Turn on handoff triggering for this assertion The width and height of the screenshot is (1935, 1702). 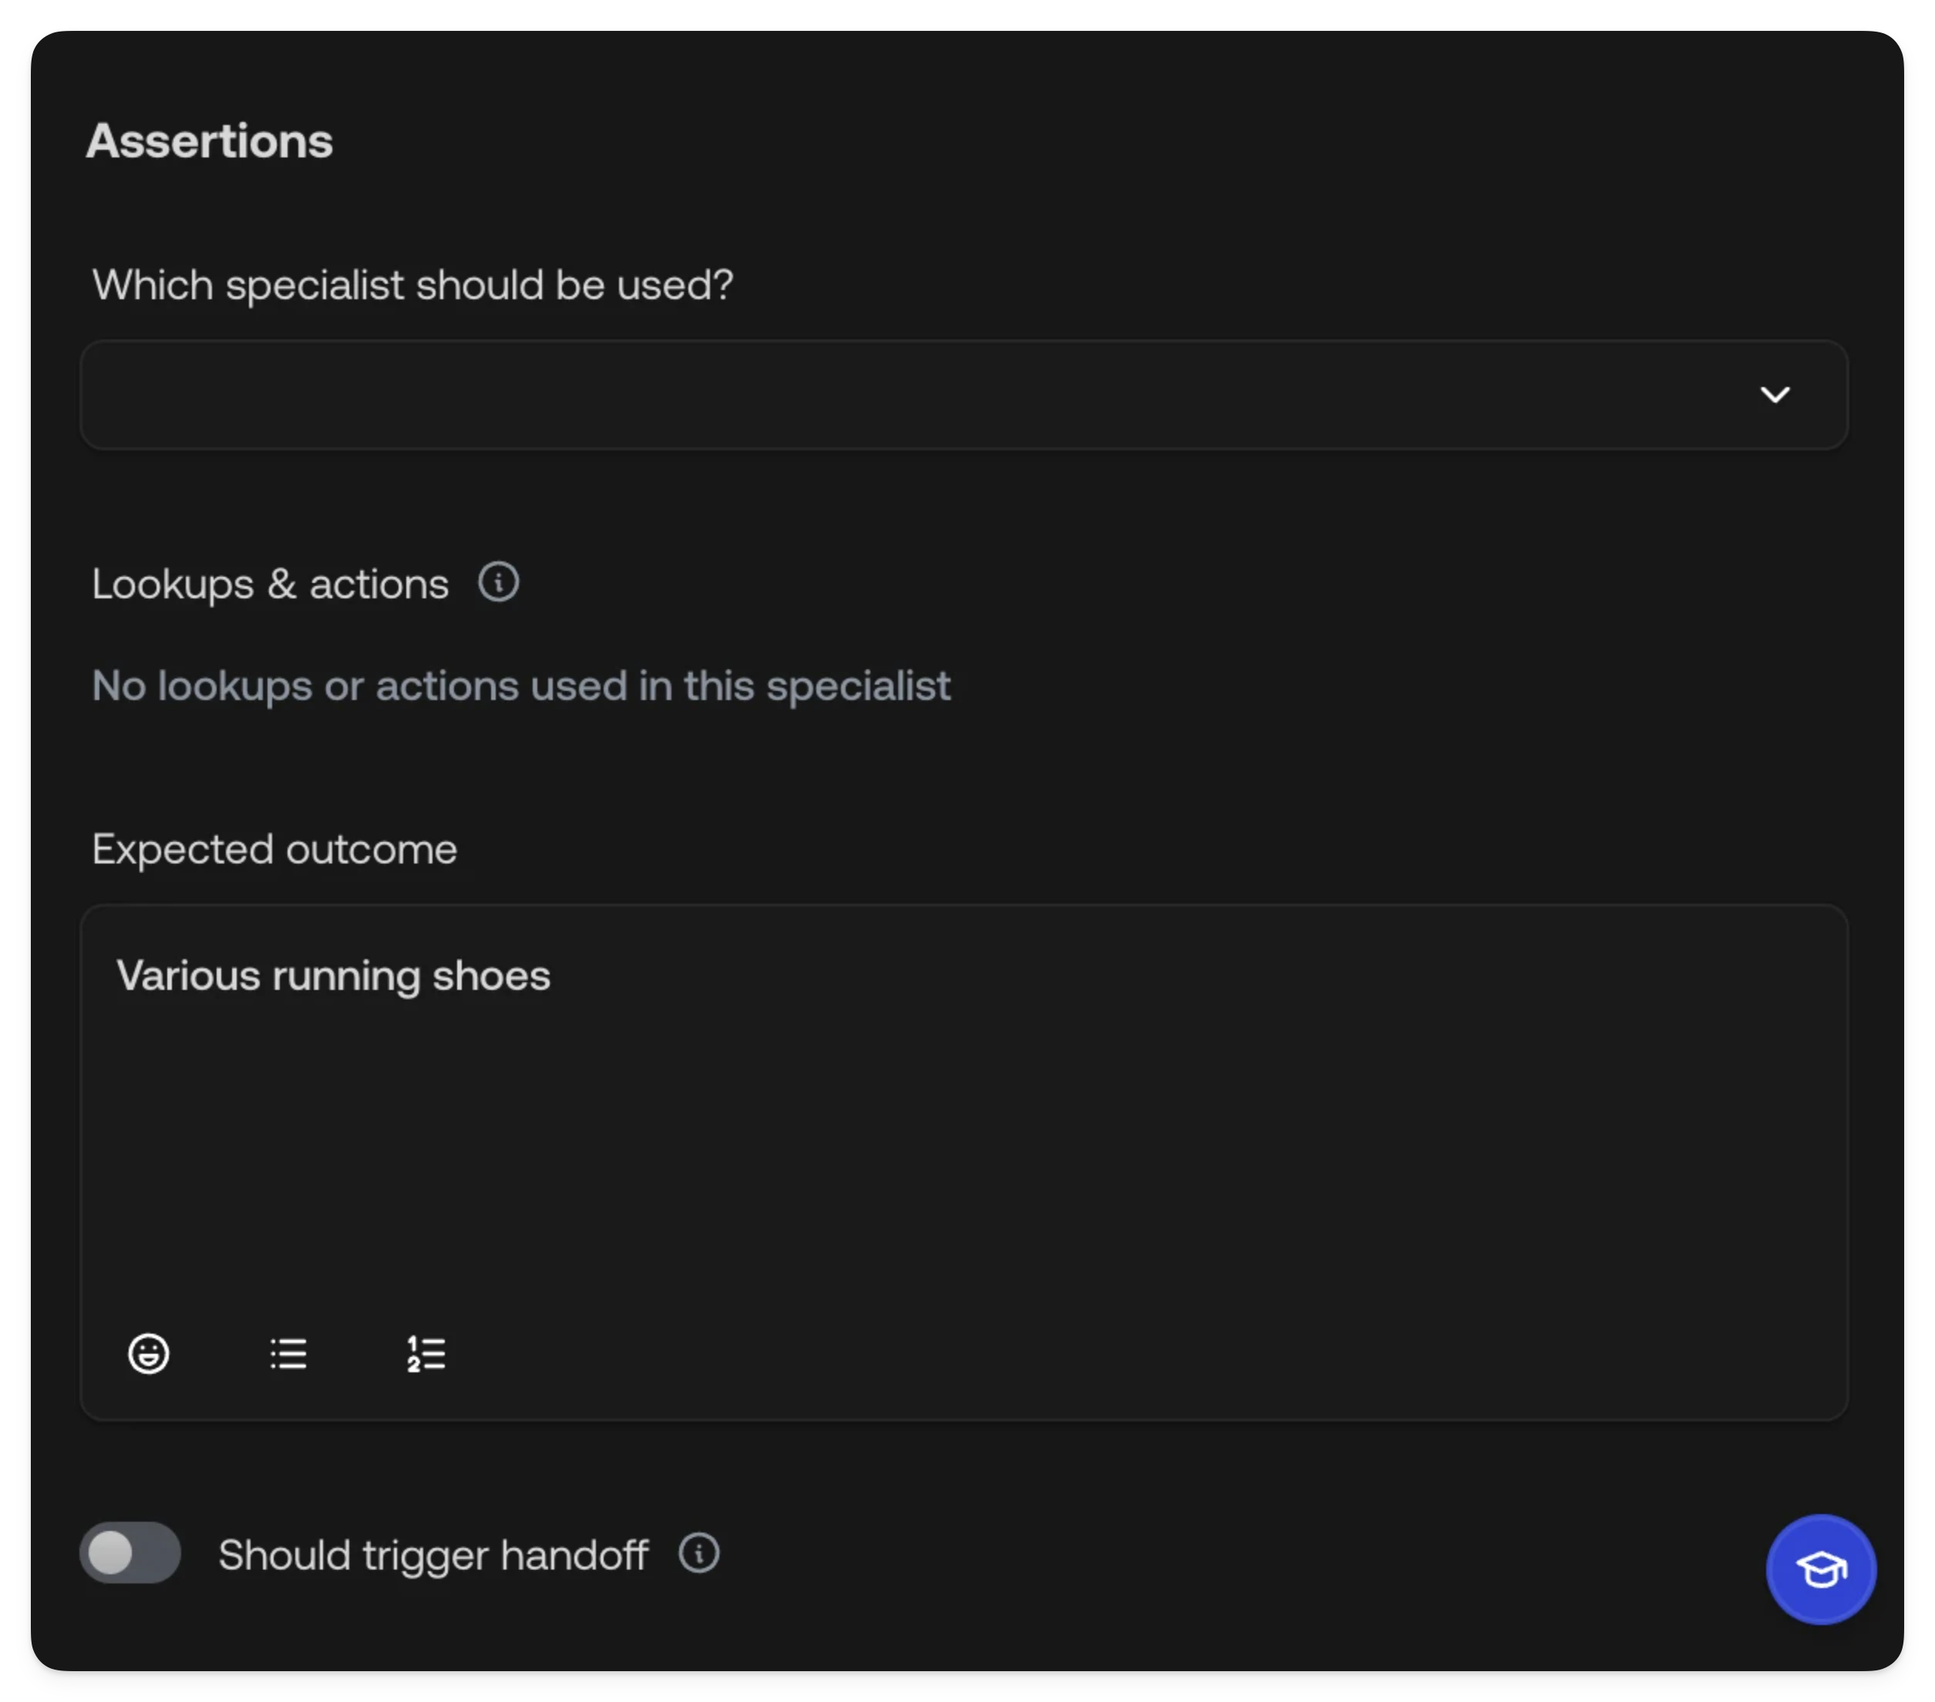(130, 1553)
